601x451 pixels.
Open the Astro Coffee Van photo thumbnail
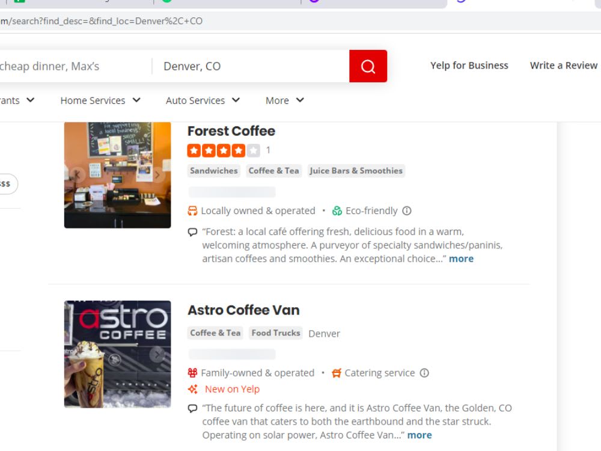click(118, 354)
